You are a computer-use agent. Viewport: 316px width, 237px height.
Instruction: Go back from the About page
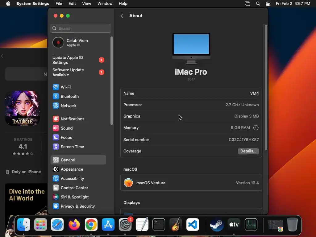click(122, 16)
